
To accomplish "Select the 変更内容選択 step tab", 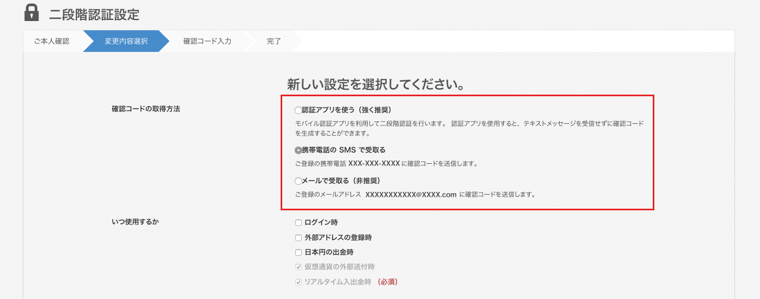I will pyautogui.click(x=126, y=41).
